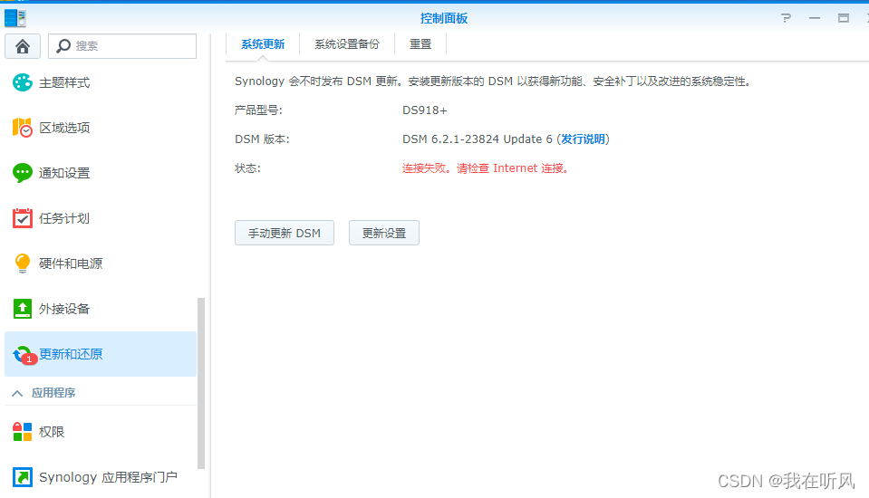Viewport: 869px width, 498px height.
Task: Open 通知设置 speech-bubble icon
Action: point(22,173)
